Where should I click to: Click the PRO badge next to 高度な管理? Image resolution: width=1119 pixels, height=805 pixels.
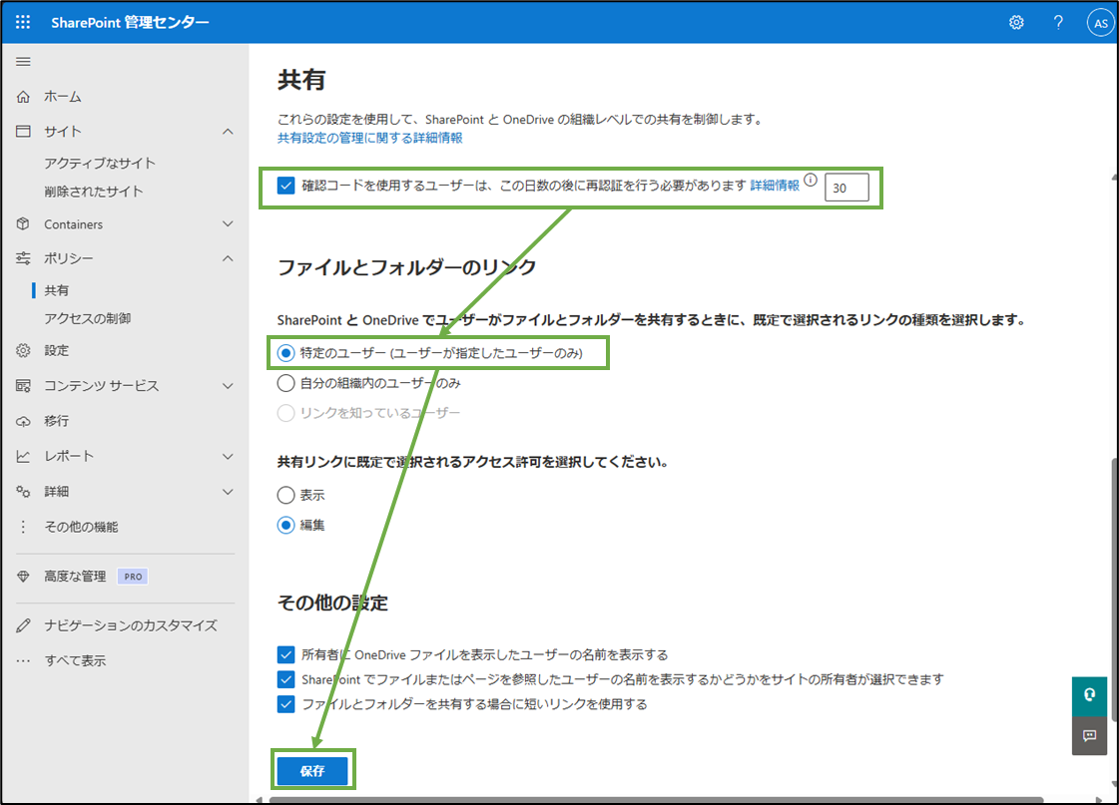133,577
